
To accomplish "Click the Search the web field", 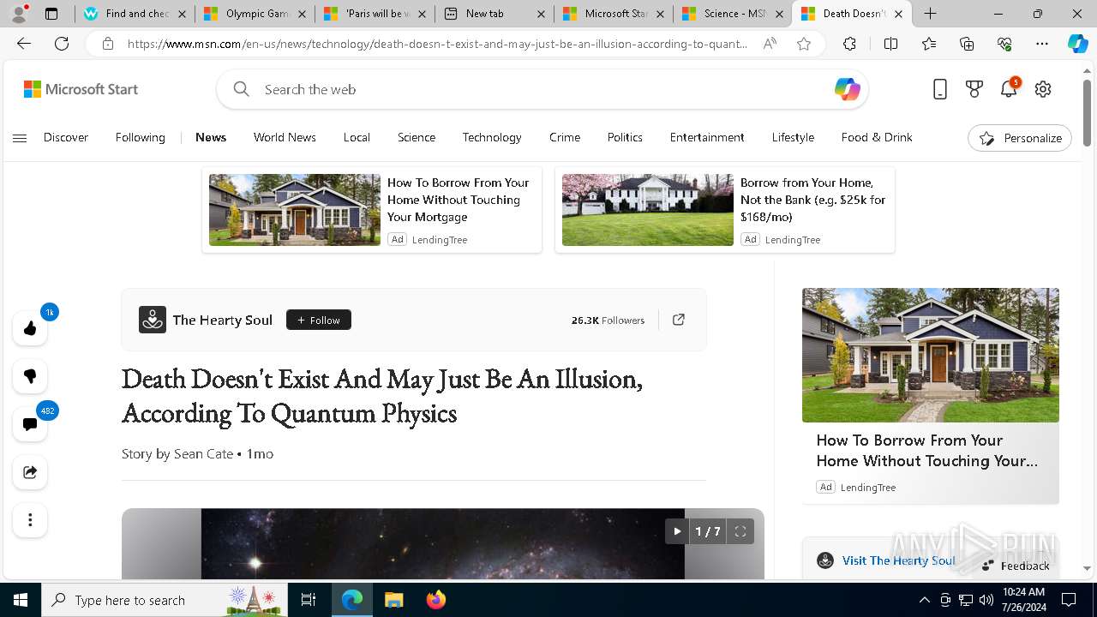I will click(x=542, y=89).
